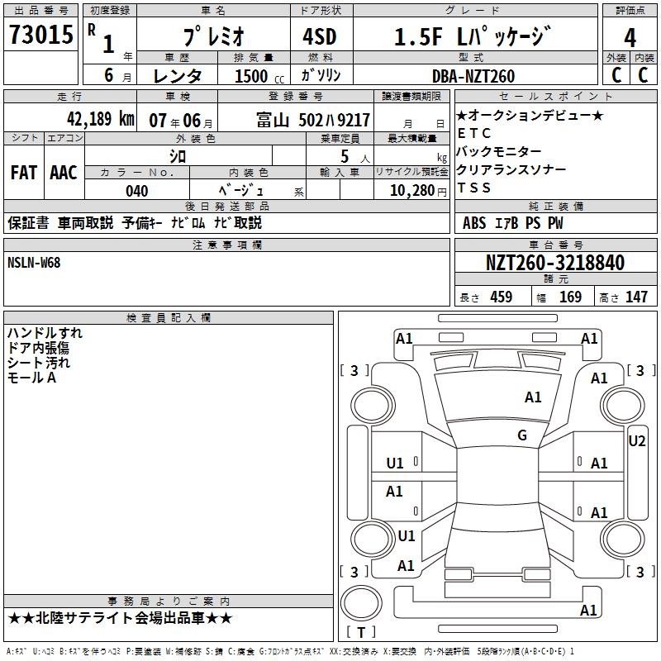Click the 注意事項欄 section header
This screenshot has width=661, height=661.
click(x=226, y=245)
